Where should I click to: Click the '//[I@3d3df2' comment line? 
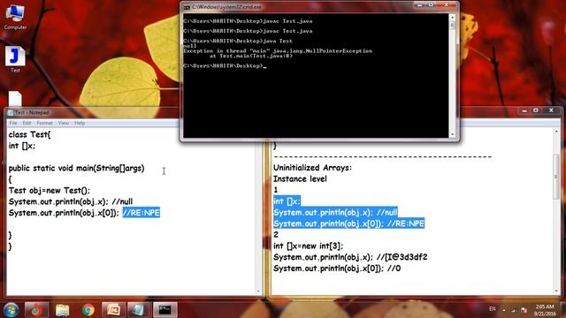402,257
